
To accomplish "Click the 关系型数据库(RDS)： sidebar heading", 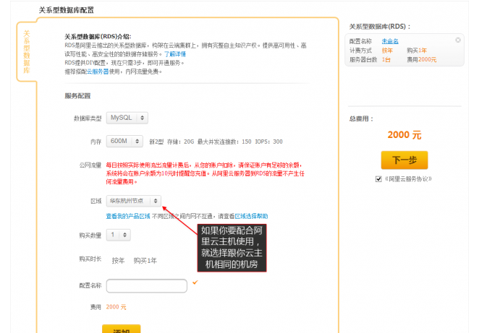I will pos(380,27).
